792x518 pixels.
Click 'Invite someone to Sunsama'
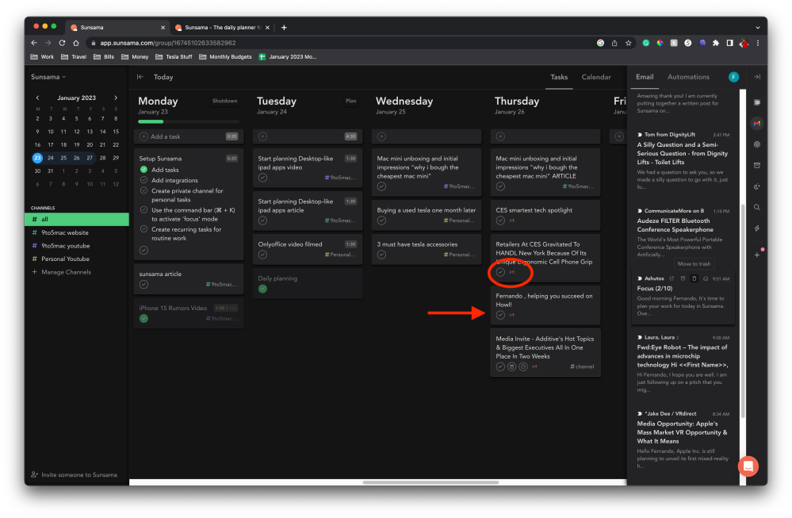74,474
